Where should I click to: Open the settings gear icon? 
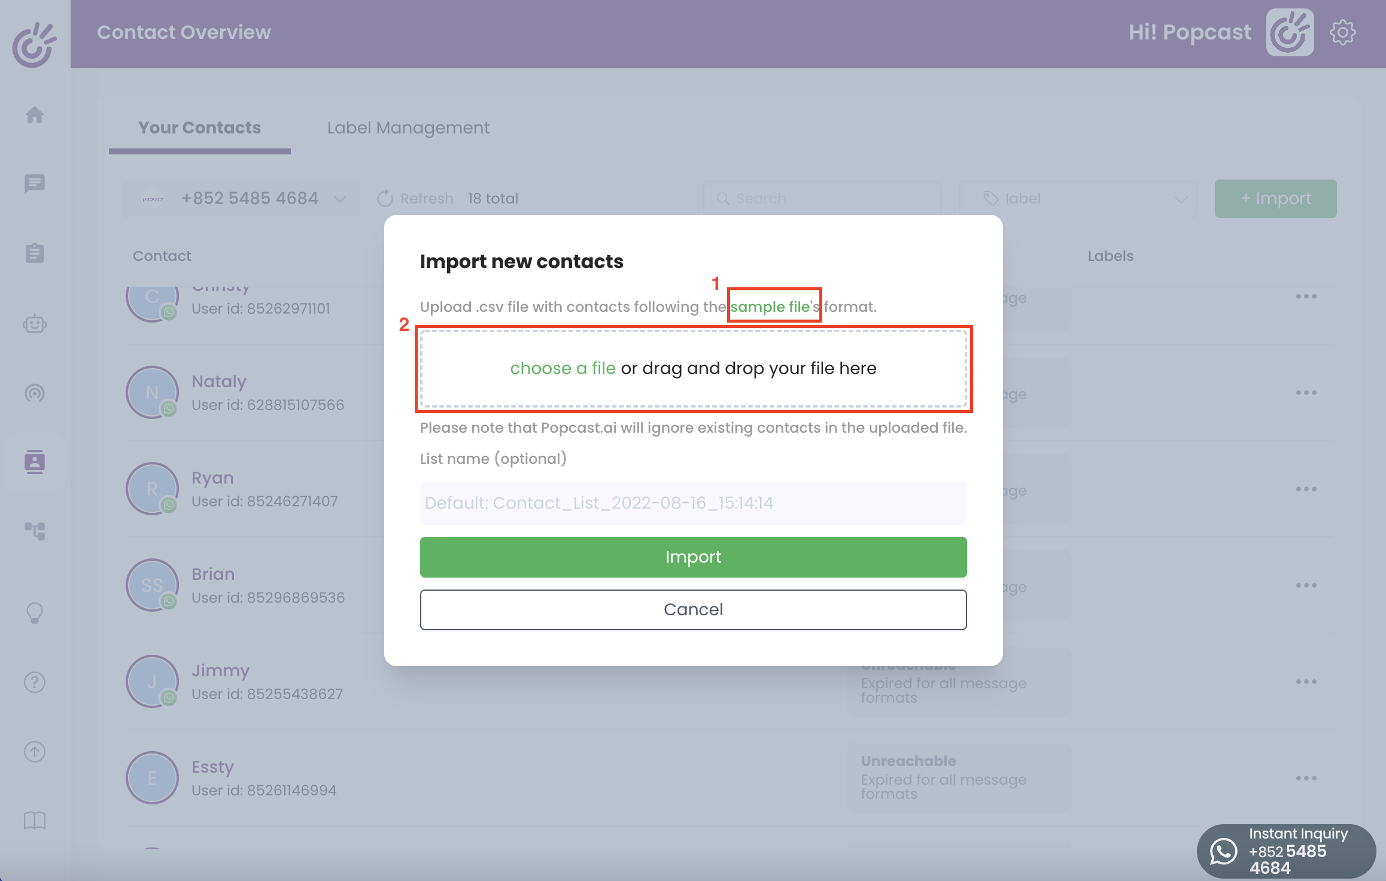[x=1343, y=32]
